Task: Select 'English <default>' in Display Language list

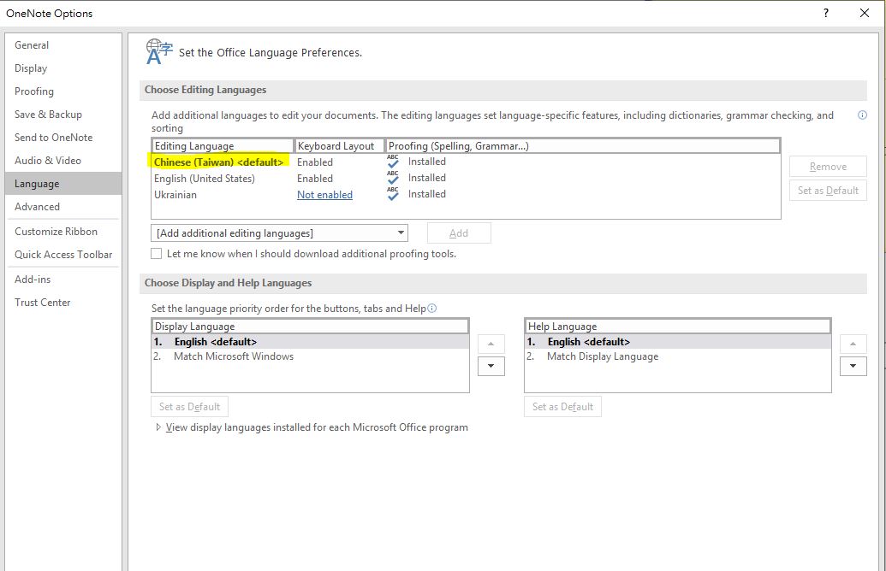Action: click(310, 342)
